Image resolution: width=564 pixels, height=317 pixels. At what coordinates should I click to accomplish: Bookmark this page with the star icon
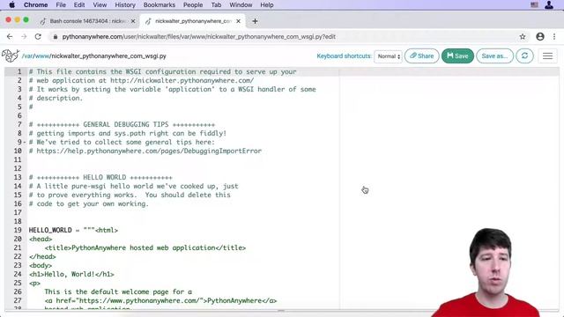click(523, 37)
